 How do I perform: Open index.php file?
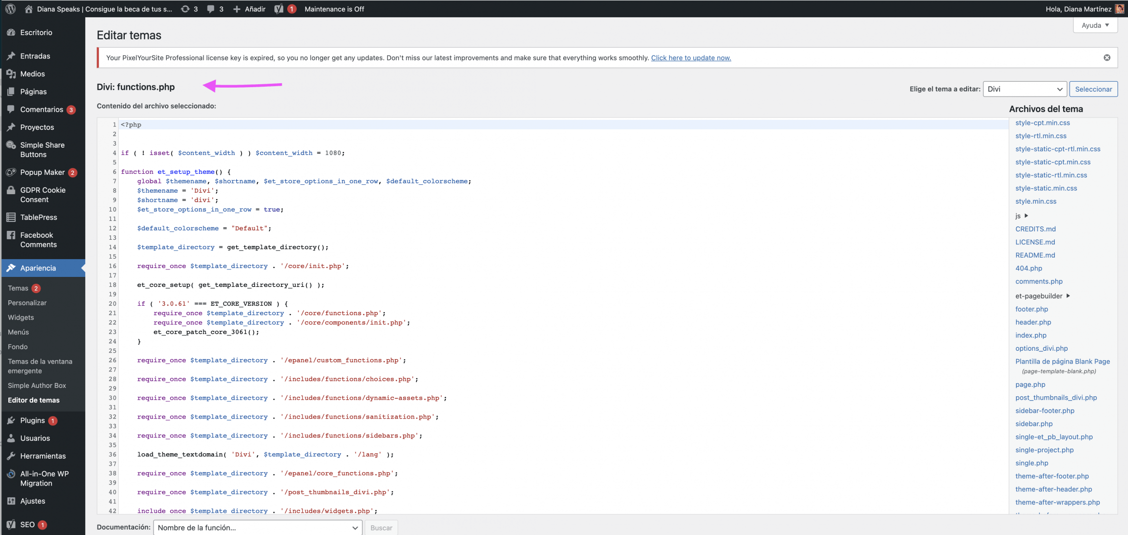click(x=1031, y=335)
